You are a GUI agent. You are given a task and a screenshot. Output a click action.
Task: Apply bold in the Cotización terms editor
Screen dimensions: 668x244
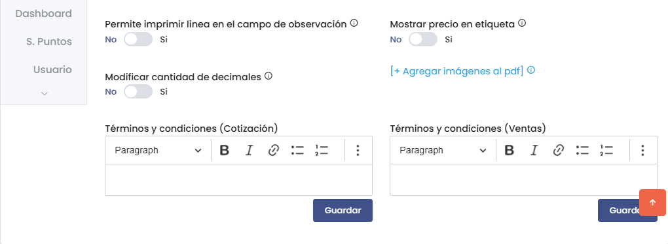tap(225, 150)
